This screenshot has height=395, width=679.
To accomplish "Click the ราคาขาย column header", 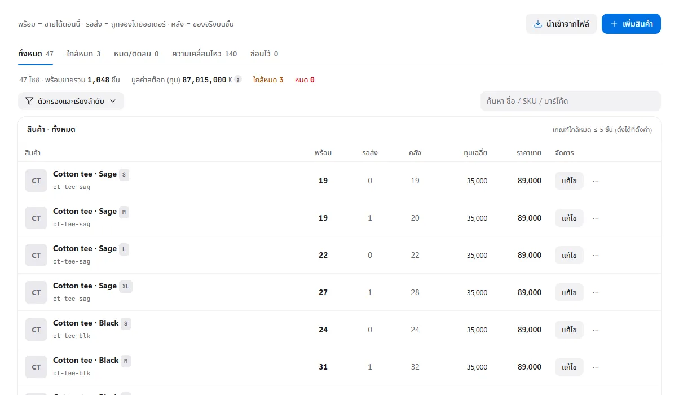I will pos(529,153).
